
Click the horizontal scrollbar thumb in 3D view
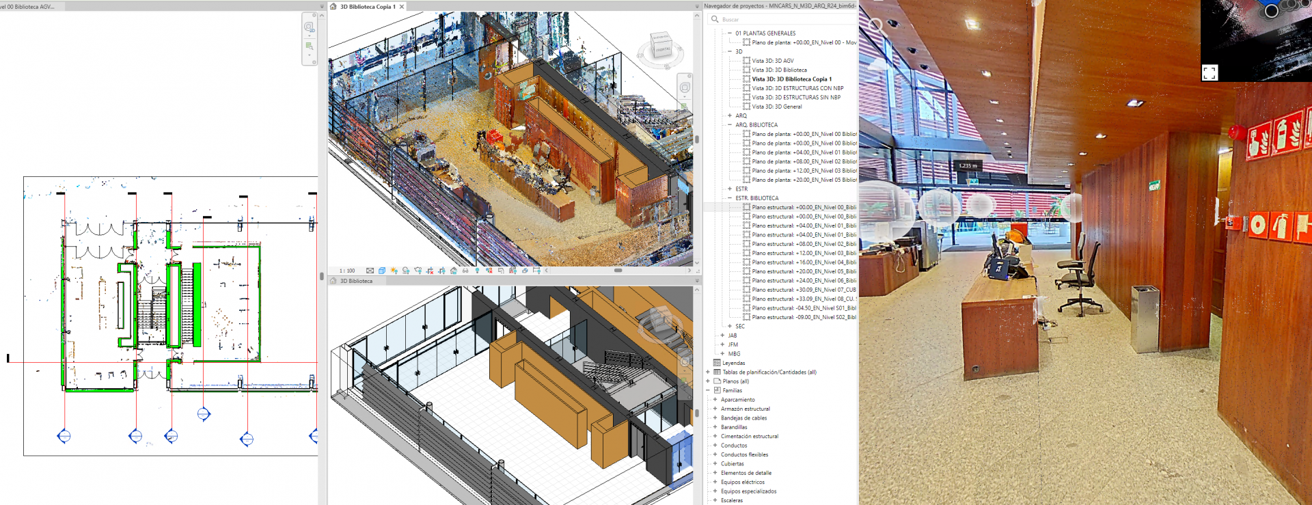[x=618, y=271]
